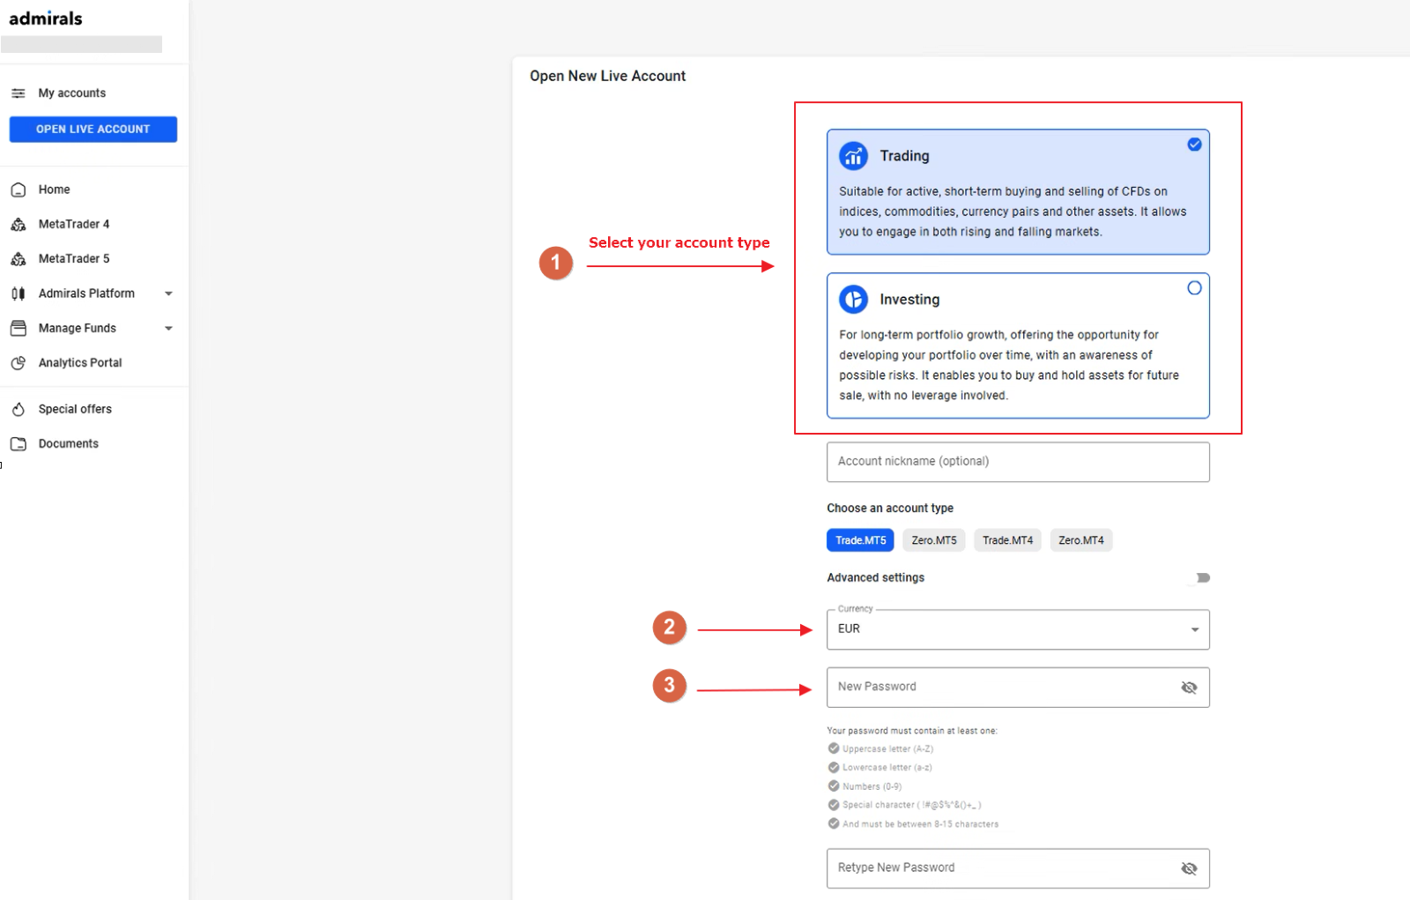The height and width of the screenshot is (900, 1410).
Task: Go to the Home menu item
Action: pos(54,190)
